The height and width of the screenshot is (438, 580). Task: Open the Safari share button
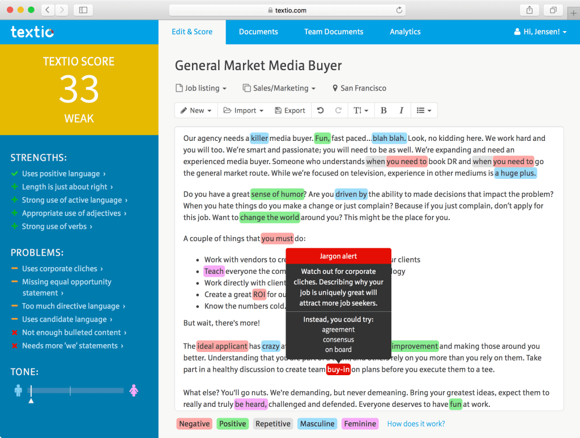click(530, 10)
